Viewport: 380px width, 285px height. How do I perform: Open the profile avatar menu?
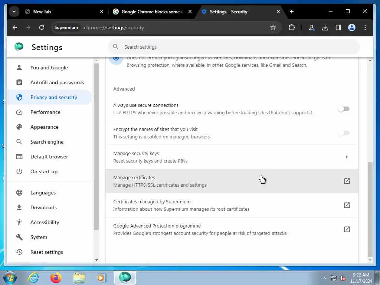point(352,27)
